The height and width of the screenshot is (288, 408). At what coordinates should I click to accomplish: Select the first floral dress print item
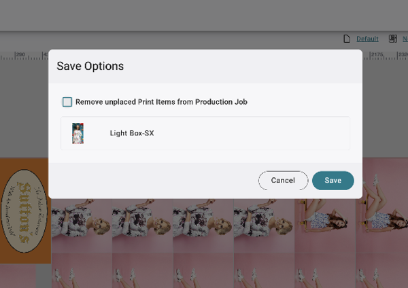point(82,224)
